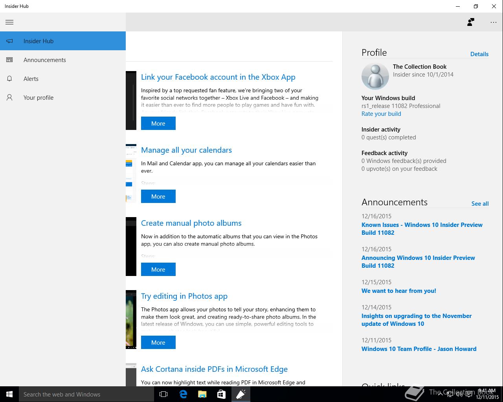Collapse the hamburger navigation menu
Image resolution: width=503 pixels, height=402 pixels.
9,22
